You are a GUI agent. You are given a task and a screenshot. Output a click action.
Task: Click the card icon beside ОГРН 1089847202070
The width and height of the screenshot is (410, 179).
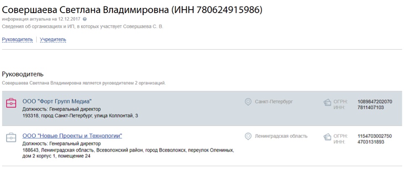(327, 102)
